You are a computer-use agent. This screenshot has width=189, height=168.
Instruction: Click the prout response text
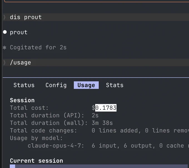[x=19, y=32]
